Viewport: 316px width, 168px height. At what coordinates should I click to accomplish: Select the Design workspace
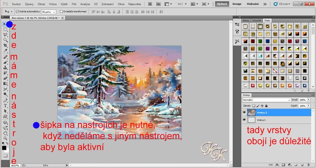click(237, 4)
